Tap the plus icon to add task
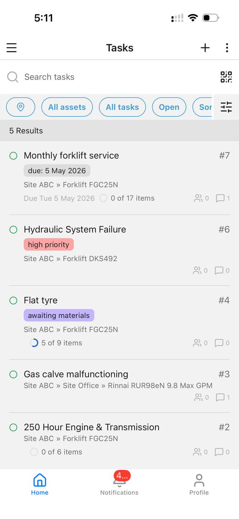 205,48
